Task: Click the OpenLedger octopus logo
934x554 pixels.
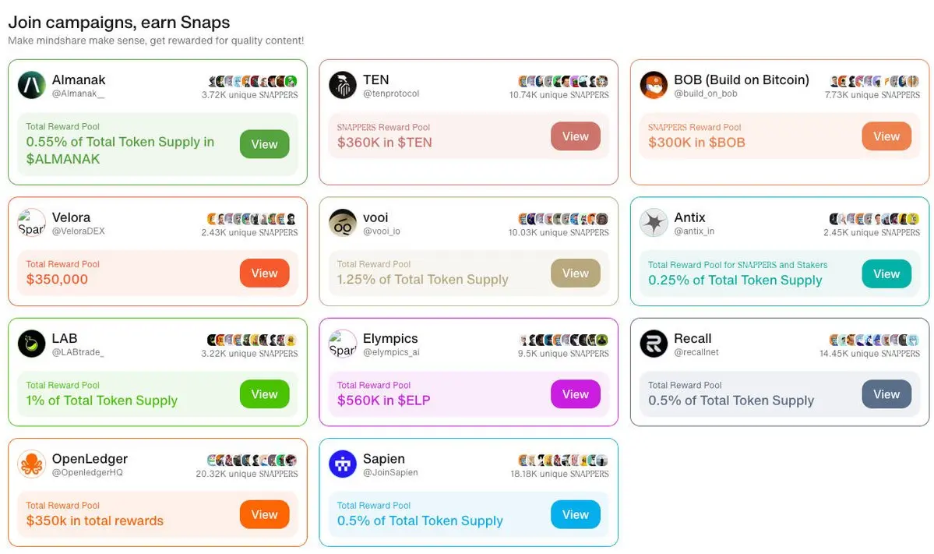Action: click(x=32, y=464)
